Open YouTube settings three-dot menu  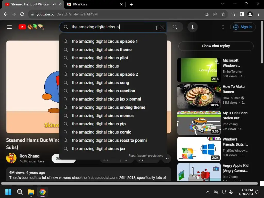pyautogui.click(x=223, y=27)
